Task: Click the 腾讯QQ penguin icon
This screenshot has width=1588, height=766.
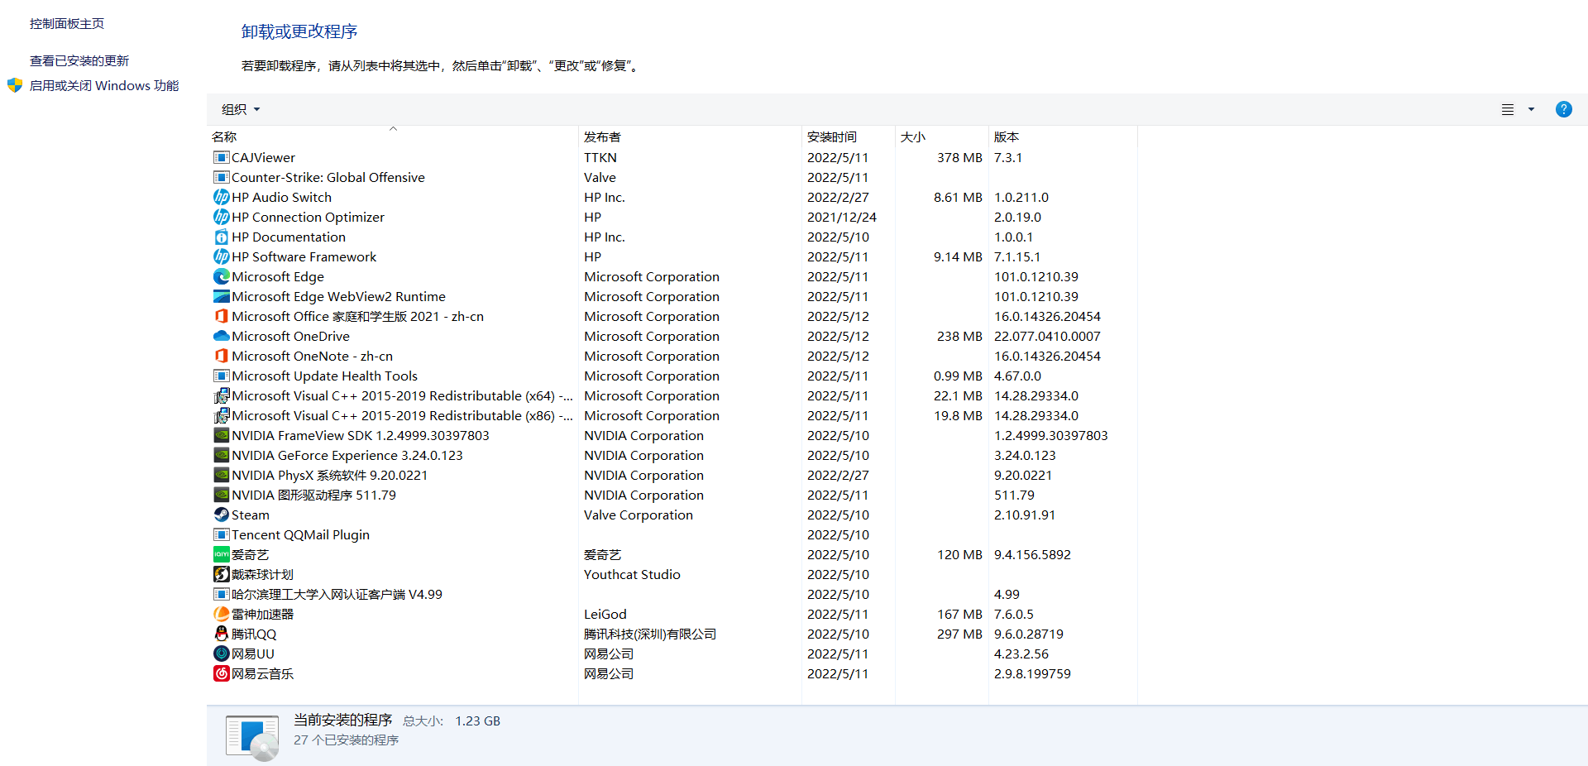Action: pos(221,634)
